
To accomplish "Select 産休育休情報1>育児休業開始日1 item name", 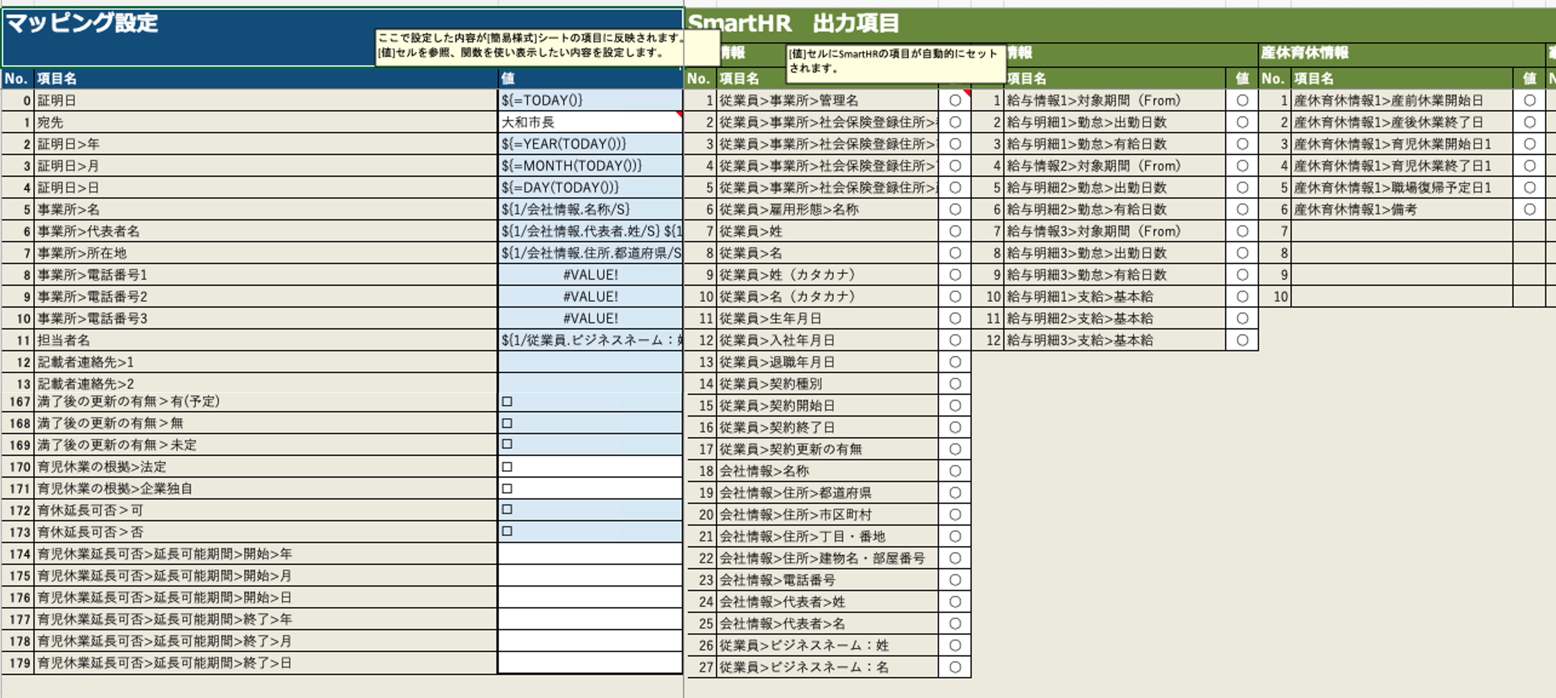I will coord(1402,144).
